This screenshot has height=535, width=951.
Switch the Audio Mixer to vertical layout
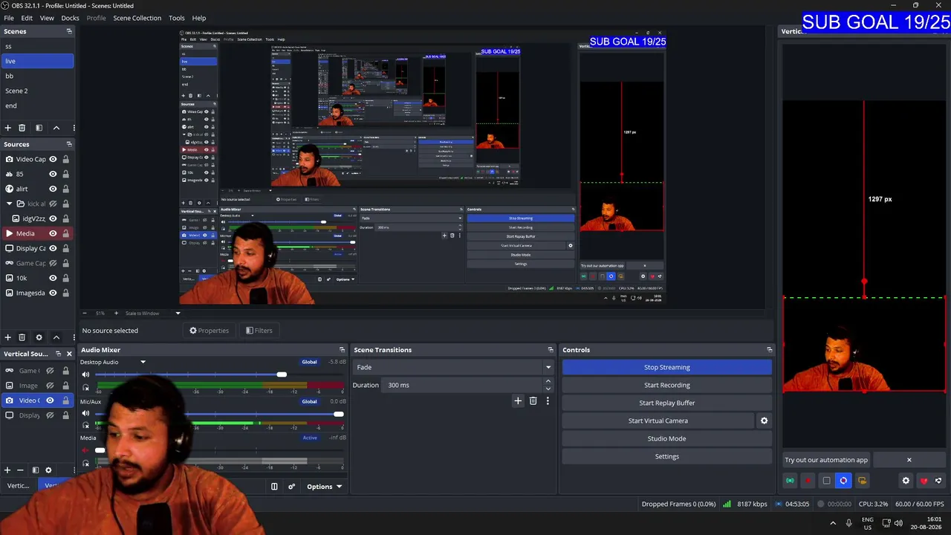click(274, 487)
